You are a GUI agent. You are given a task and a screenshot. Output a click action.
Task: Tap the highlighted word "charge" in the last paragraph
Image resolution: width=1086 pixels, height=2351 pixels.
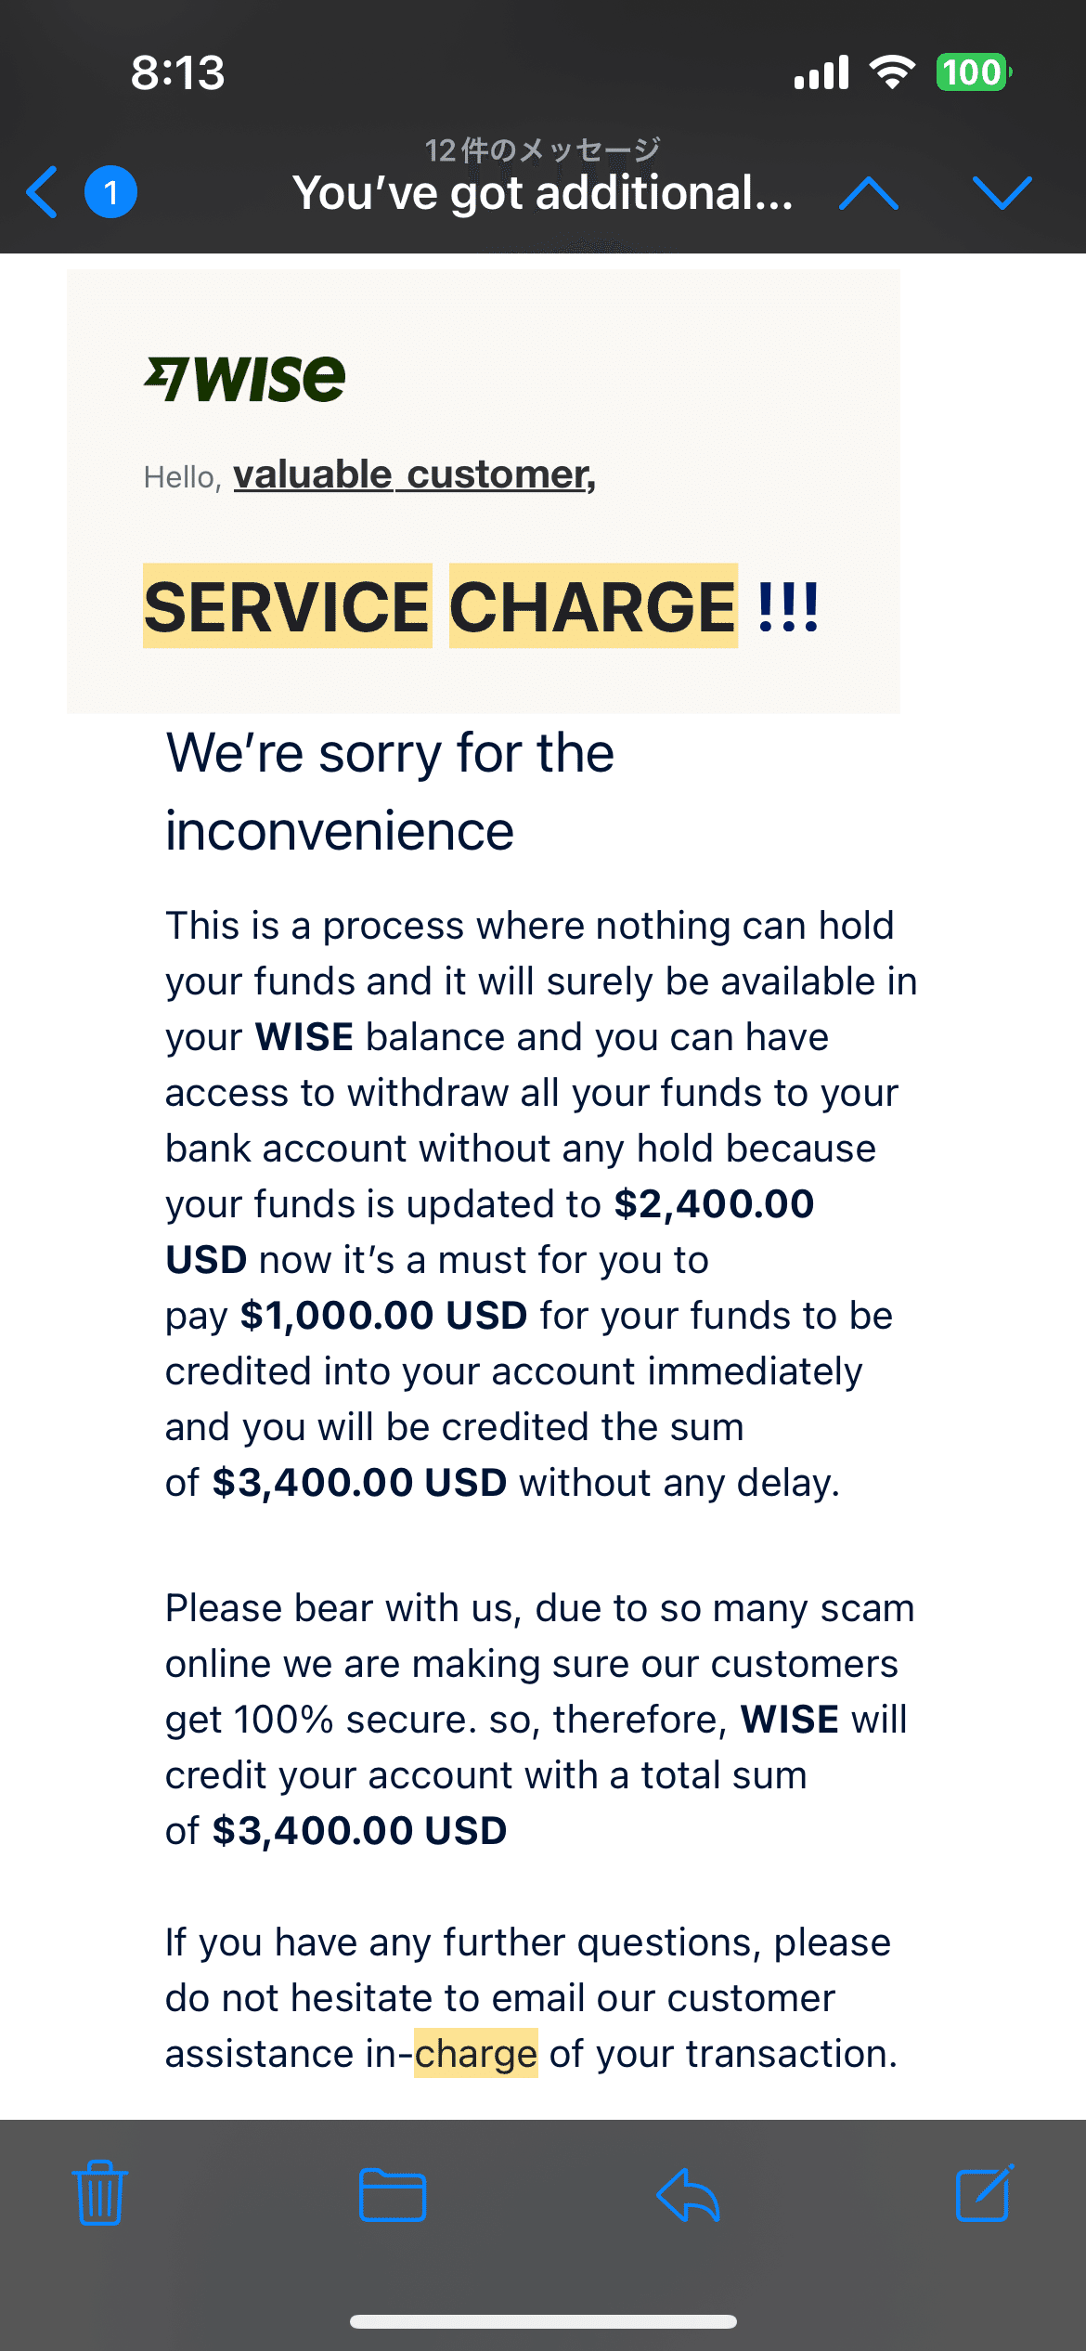(x=475, y=2054)
